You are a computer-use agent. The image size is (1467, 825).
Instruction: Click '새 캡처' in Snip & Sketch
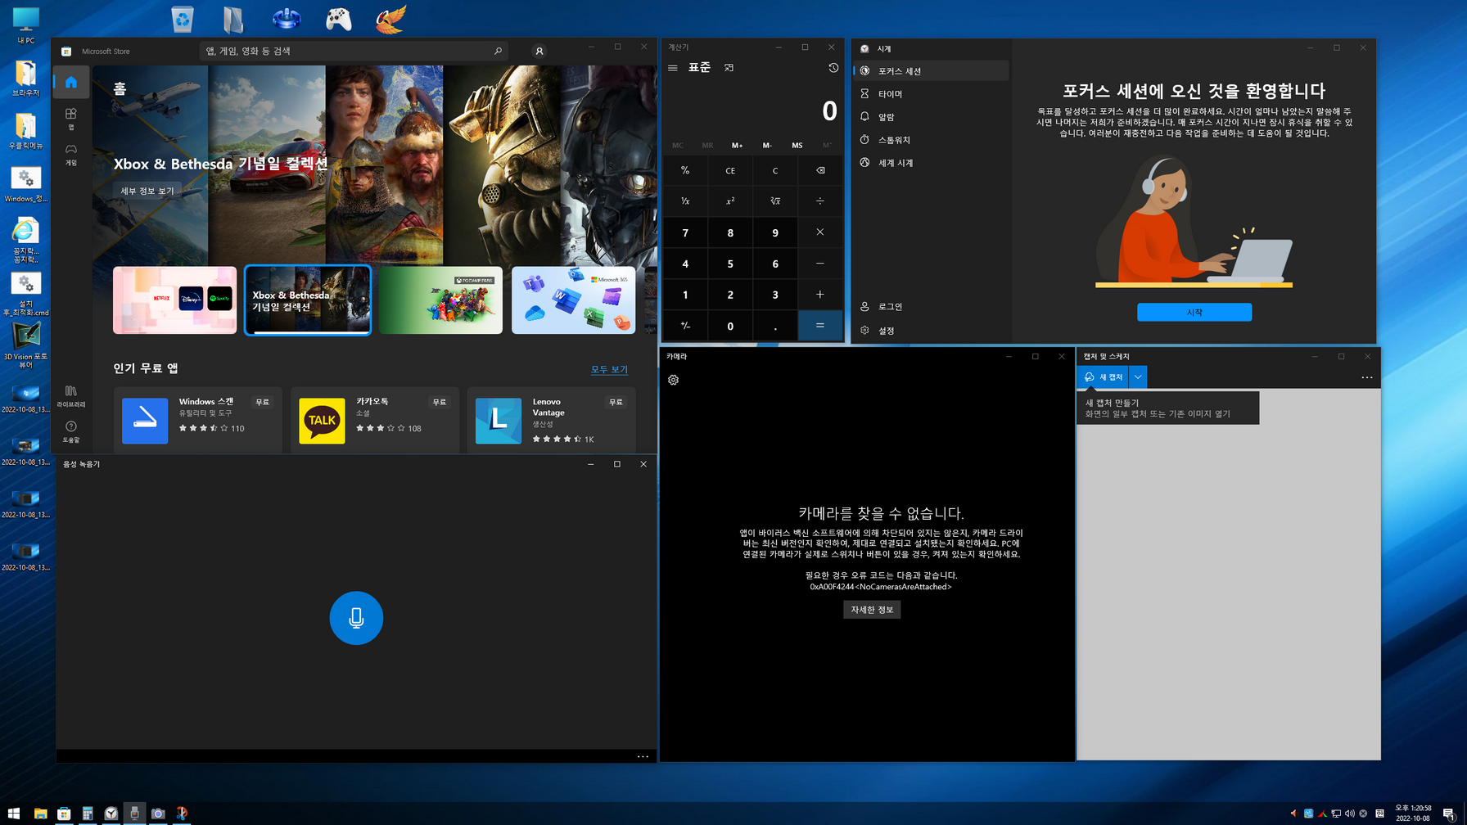click(1103, 377)
